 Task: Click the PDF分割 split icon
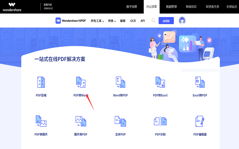tap(160, 121)
